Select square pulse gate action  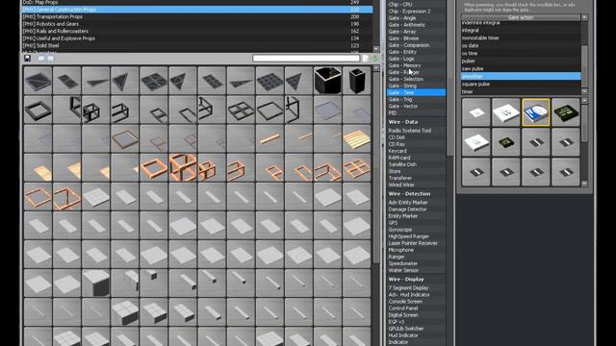point(521,84)
